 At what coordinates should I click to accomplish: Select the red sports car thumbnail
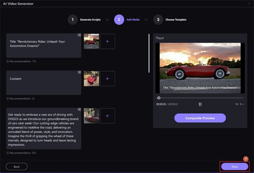91,78
